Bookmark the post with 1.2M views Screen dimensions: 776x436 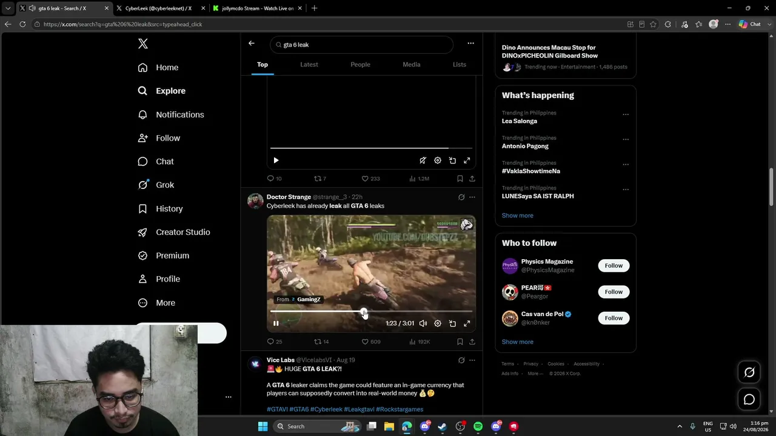[x=460, y=179]
